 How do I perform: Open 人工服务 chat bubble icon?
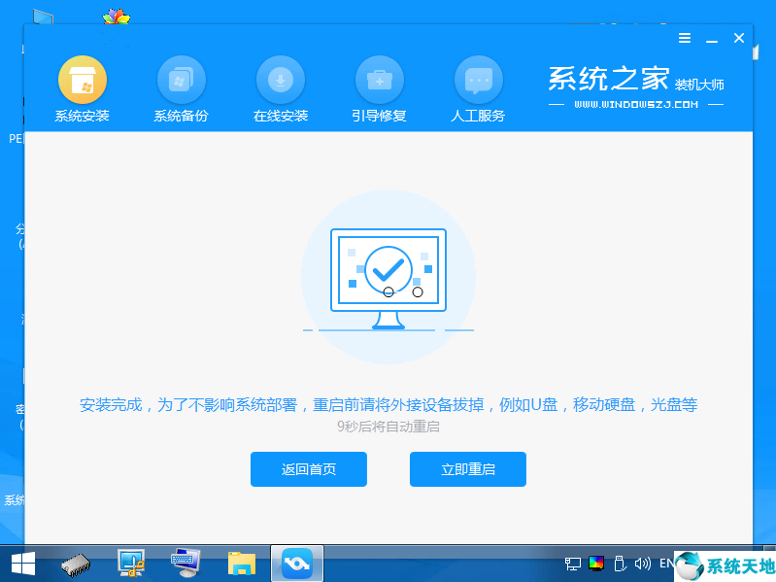pyautogui.click(x=478, y=80)
